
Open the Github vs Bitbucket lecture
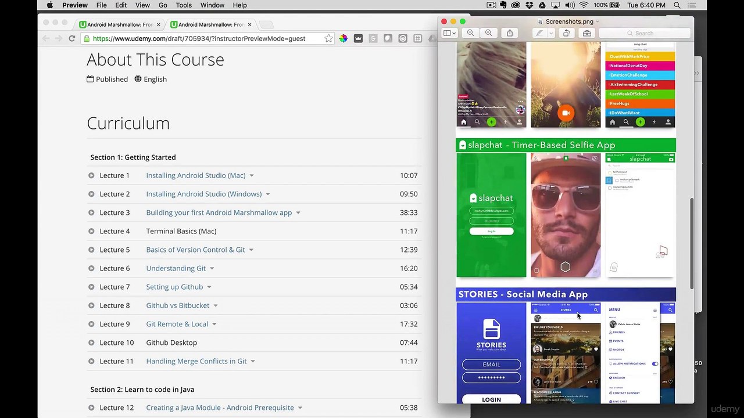coord(178,305)
